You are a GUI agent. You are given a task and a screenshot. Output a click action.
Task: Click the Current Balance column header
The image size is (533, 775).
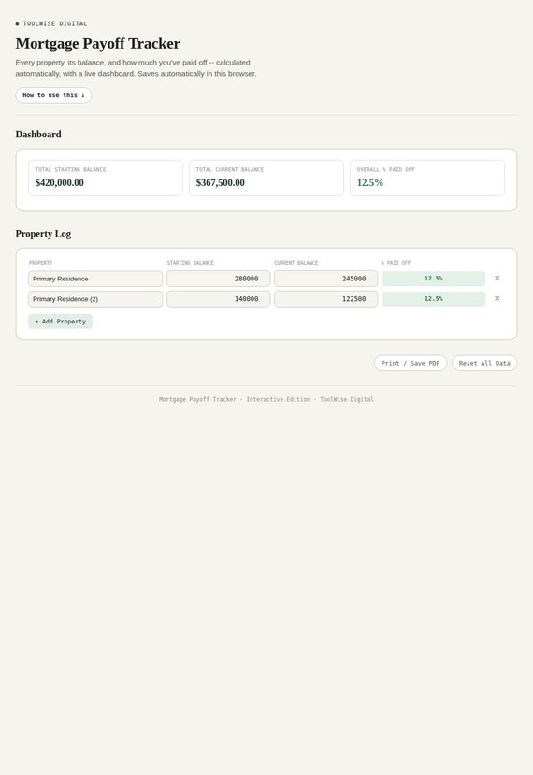(296, 263)
